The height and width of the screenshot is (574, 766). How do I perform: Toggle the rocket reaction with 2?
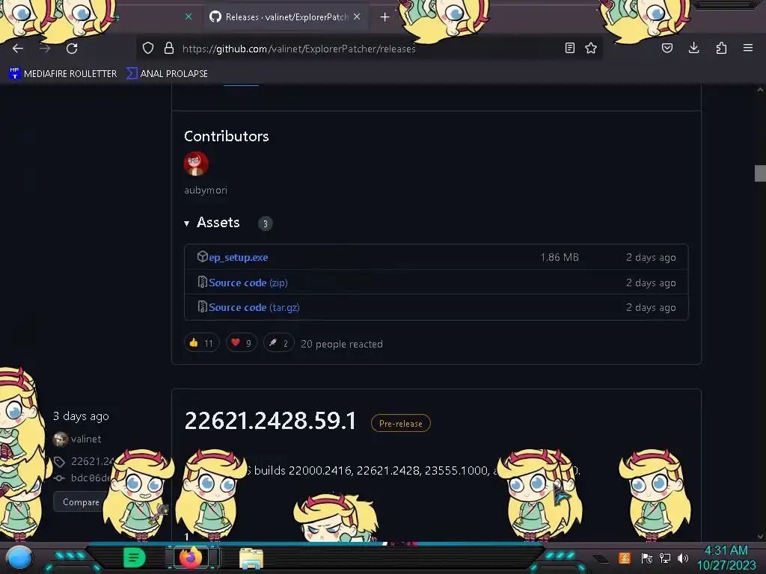click(279, 343)
